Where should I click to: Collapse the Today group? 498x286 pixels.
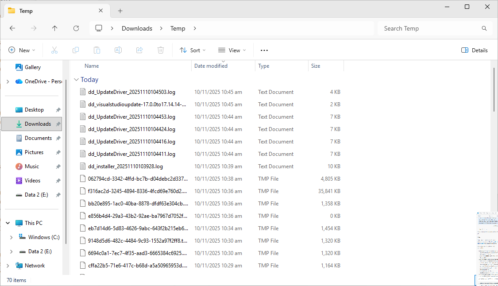(76, 79)
